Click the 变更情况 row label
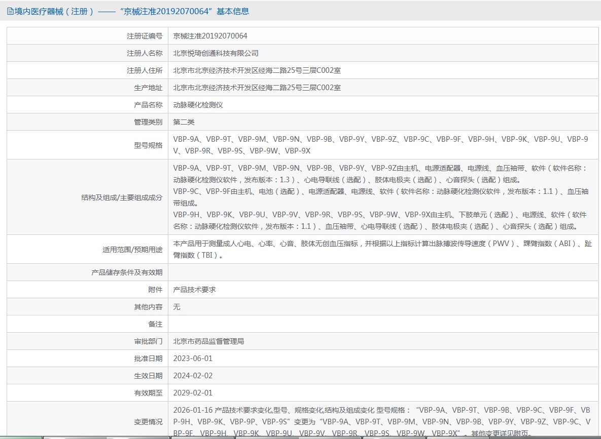The width and height of the screenshot is (601, 439). [148, 422]
